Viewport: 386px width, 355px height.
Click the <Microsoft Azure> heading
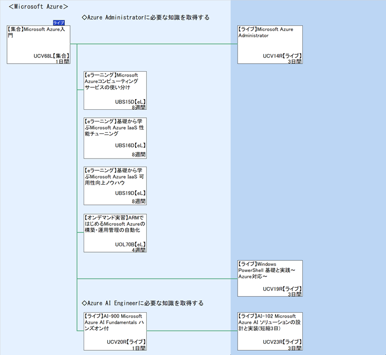click(x=38, y=6)
